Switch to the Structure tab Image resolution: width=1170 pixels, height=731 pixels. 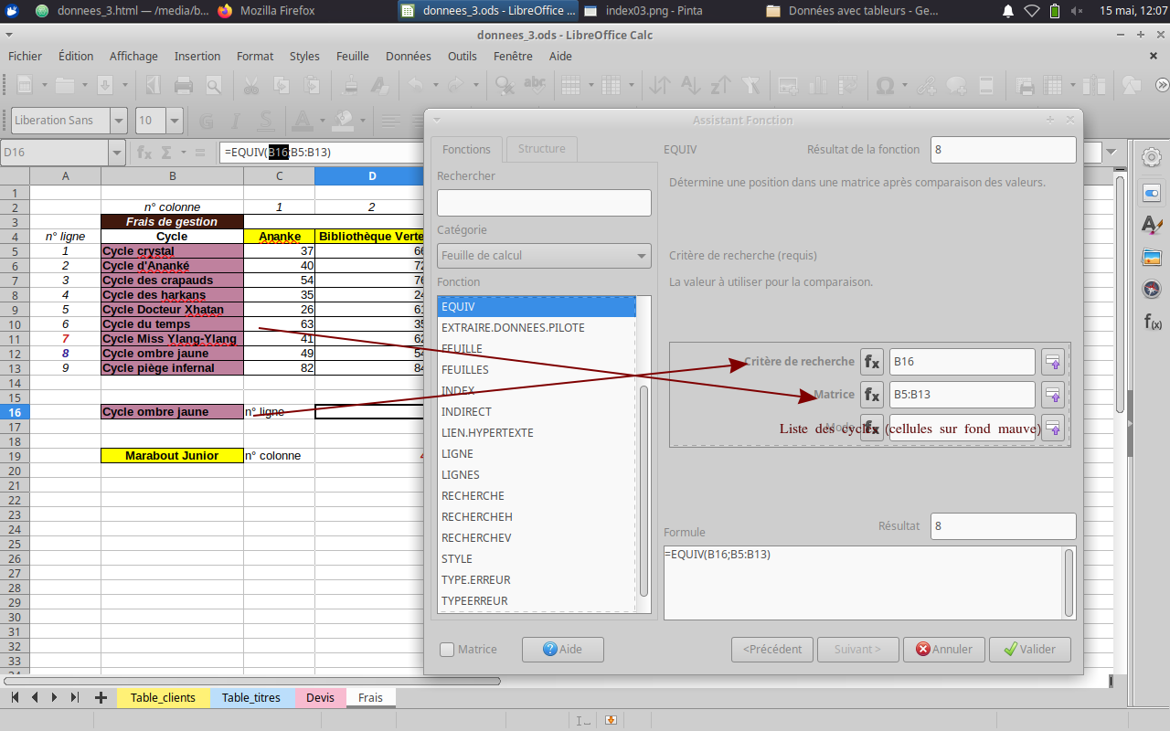tap(541, 149)
